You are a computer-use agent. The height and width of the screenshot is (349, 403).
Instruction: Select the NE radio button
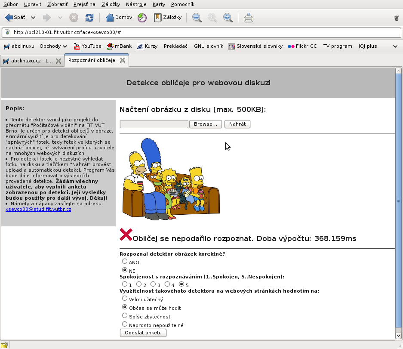point(125,270)
